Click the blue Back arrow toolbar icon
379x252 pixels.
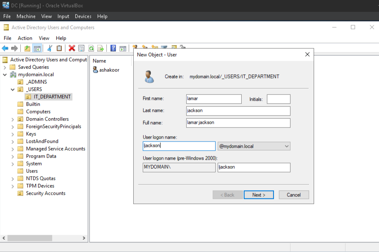(5, 48)
